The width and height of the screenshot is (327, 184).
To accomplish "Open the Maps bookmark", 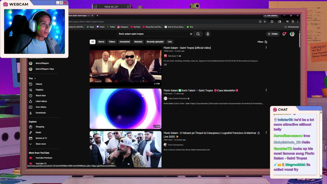I will (90, 27).
